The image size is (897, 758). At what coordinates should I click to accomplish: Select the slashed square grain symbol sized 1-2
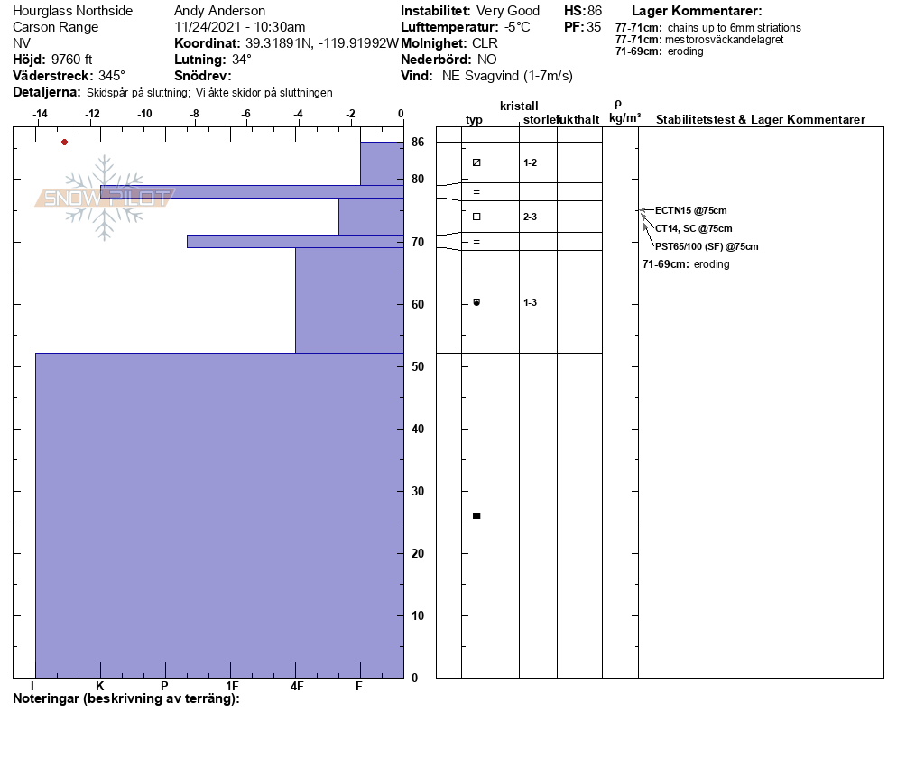(x=476, y=162)
